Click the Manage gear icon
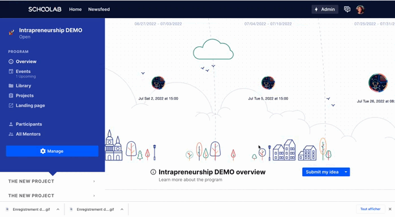This screenshot has width=395, height=217. [x=43, y=151]
